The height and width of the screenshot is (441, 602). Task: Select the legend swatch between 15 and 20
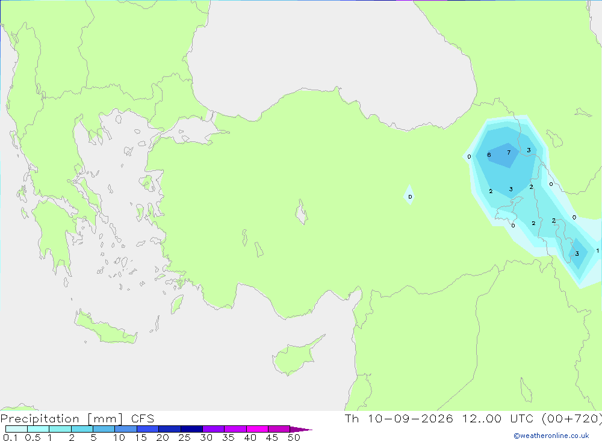[148, 429]
